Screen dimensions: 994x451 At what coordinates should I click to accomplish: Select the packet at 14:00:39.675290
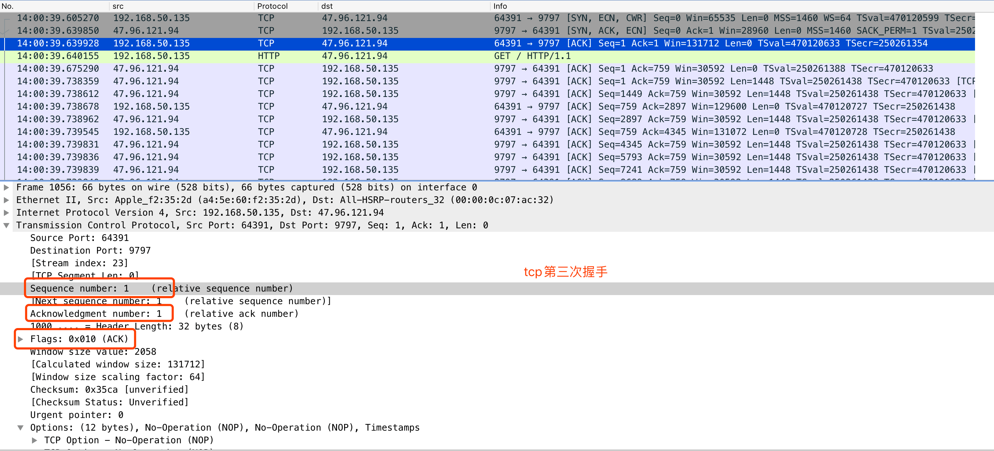pos(488,69)
